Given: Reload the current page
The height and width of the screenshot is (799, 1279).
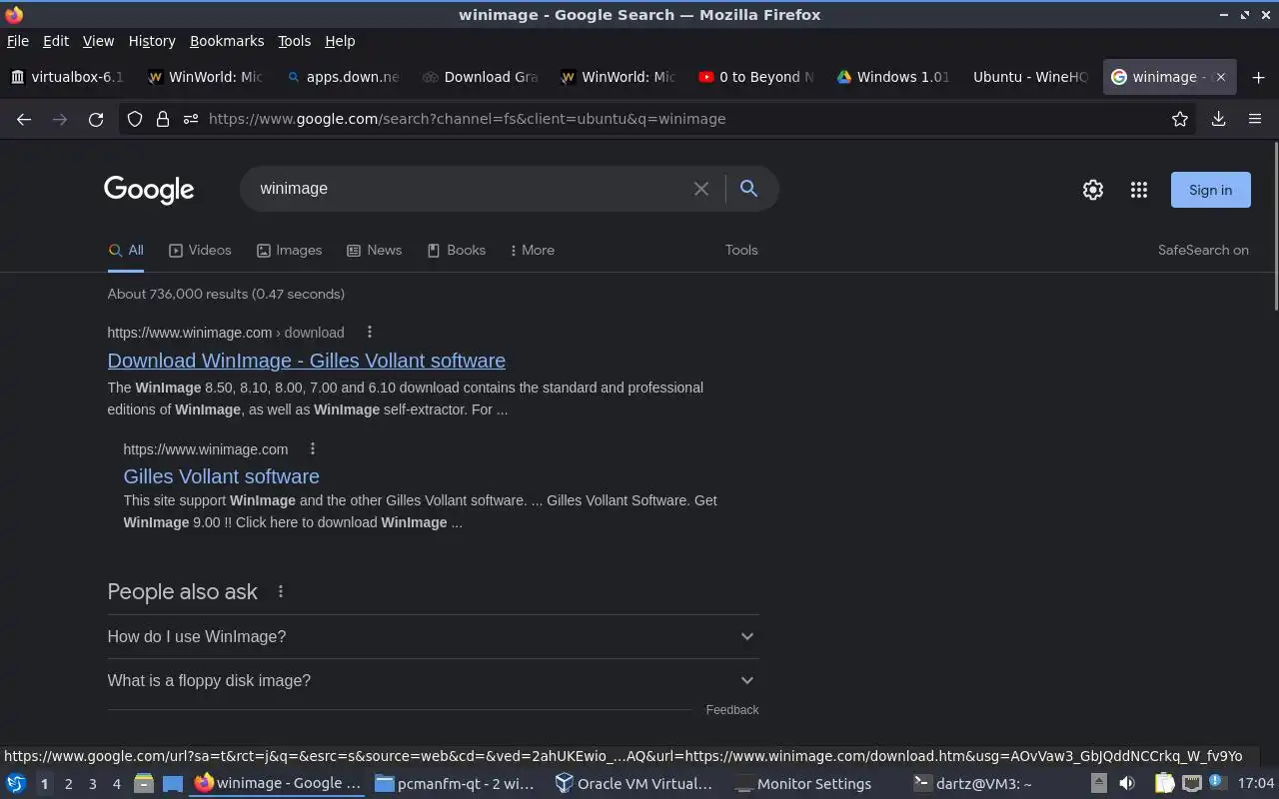Looking at the screenshot, I should [96, 119].
